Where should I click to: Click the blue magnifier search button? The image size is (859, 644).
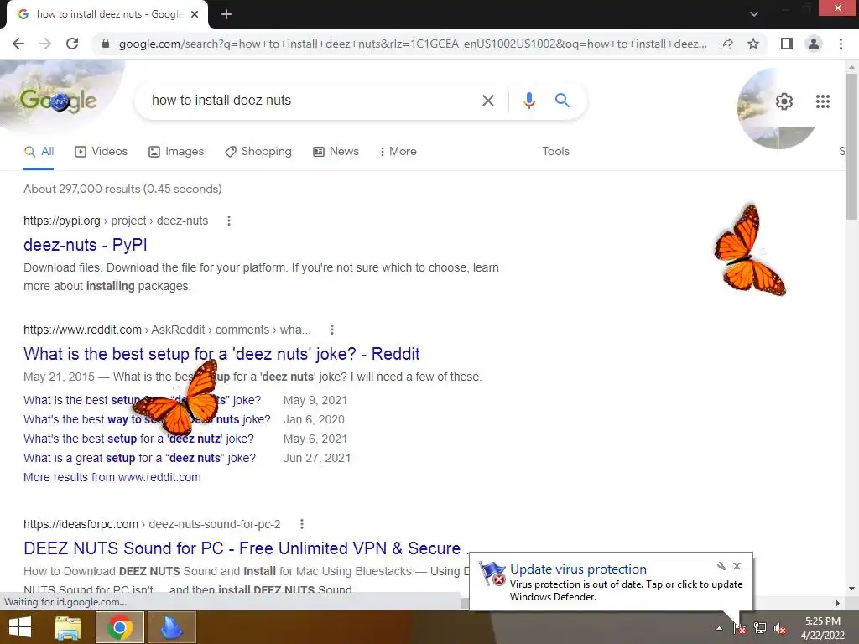point(562,101)
